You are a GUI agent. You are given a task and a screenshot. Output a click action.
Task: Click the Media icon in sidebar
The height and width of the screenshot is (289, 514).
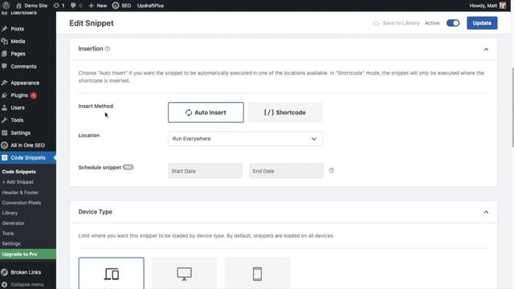(x=4, y=41)
